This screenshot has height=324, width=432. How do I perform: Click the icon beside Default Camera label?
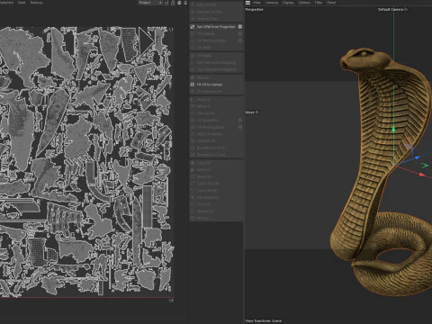pos(406,9)
